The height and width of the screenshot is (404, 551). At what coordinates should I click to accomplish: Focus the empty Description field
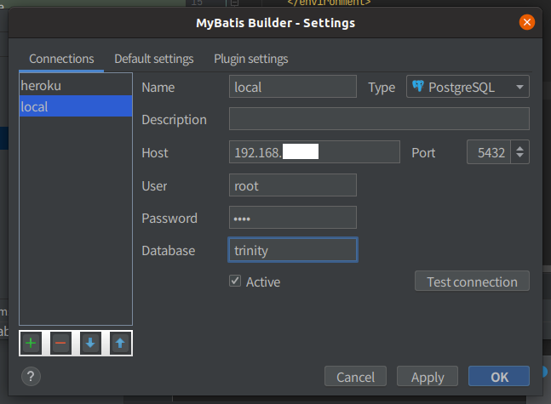click(379, 119)
